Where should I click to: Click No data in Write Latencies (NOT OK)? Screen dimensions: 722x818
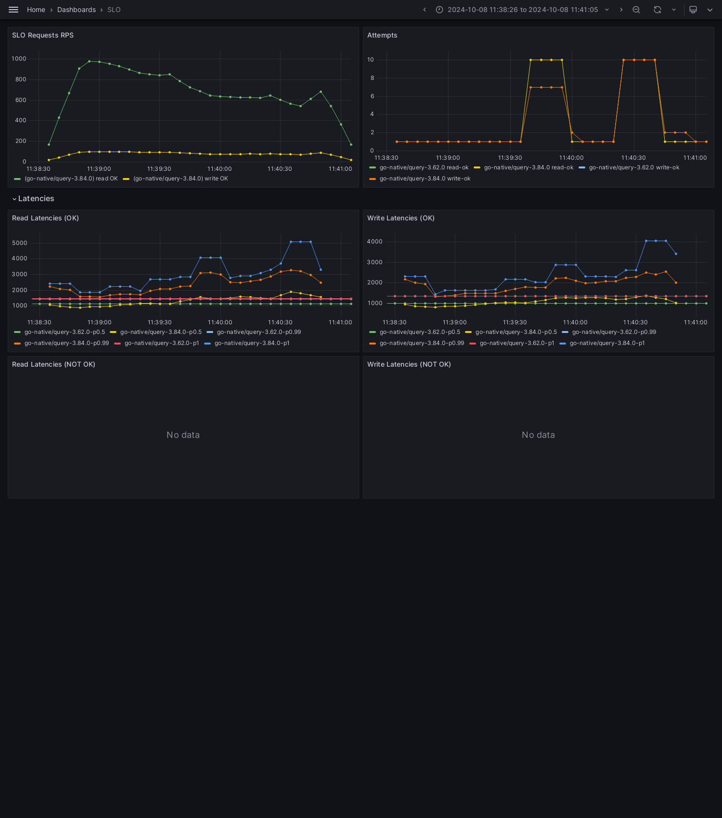(538, 435)
